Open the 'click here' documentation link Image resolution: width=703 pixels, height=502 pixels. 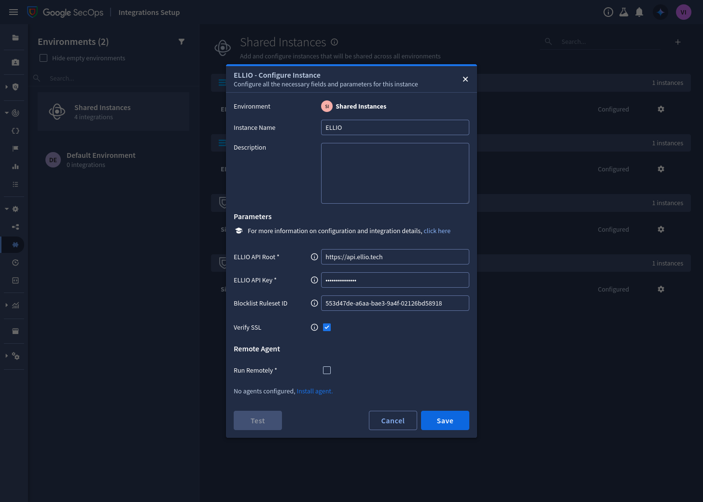pos(437,231)
